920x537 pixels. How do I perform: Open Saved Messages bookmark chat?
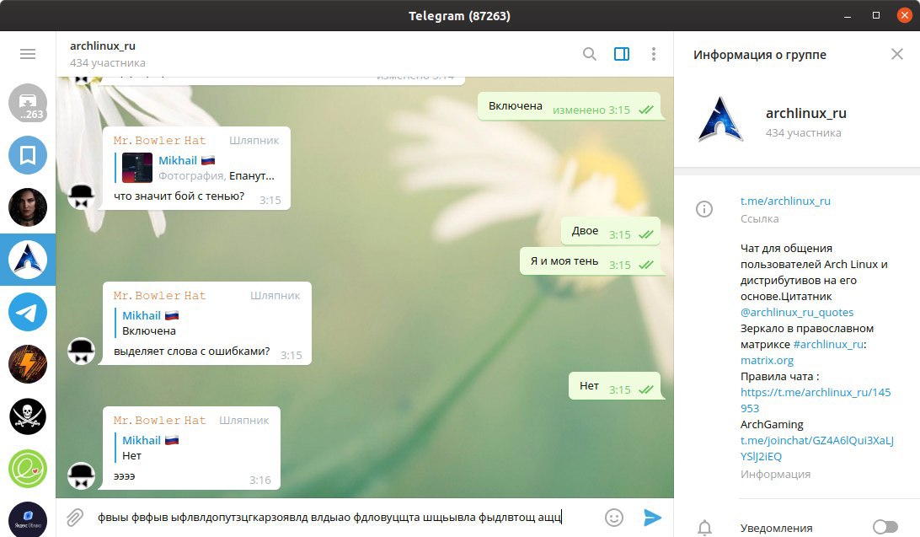28,155
